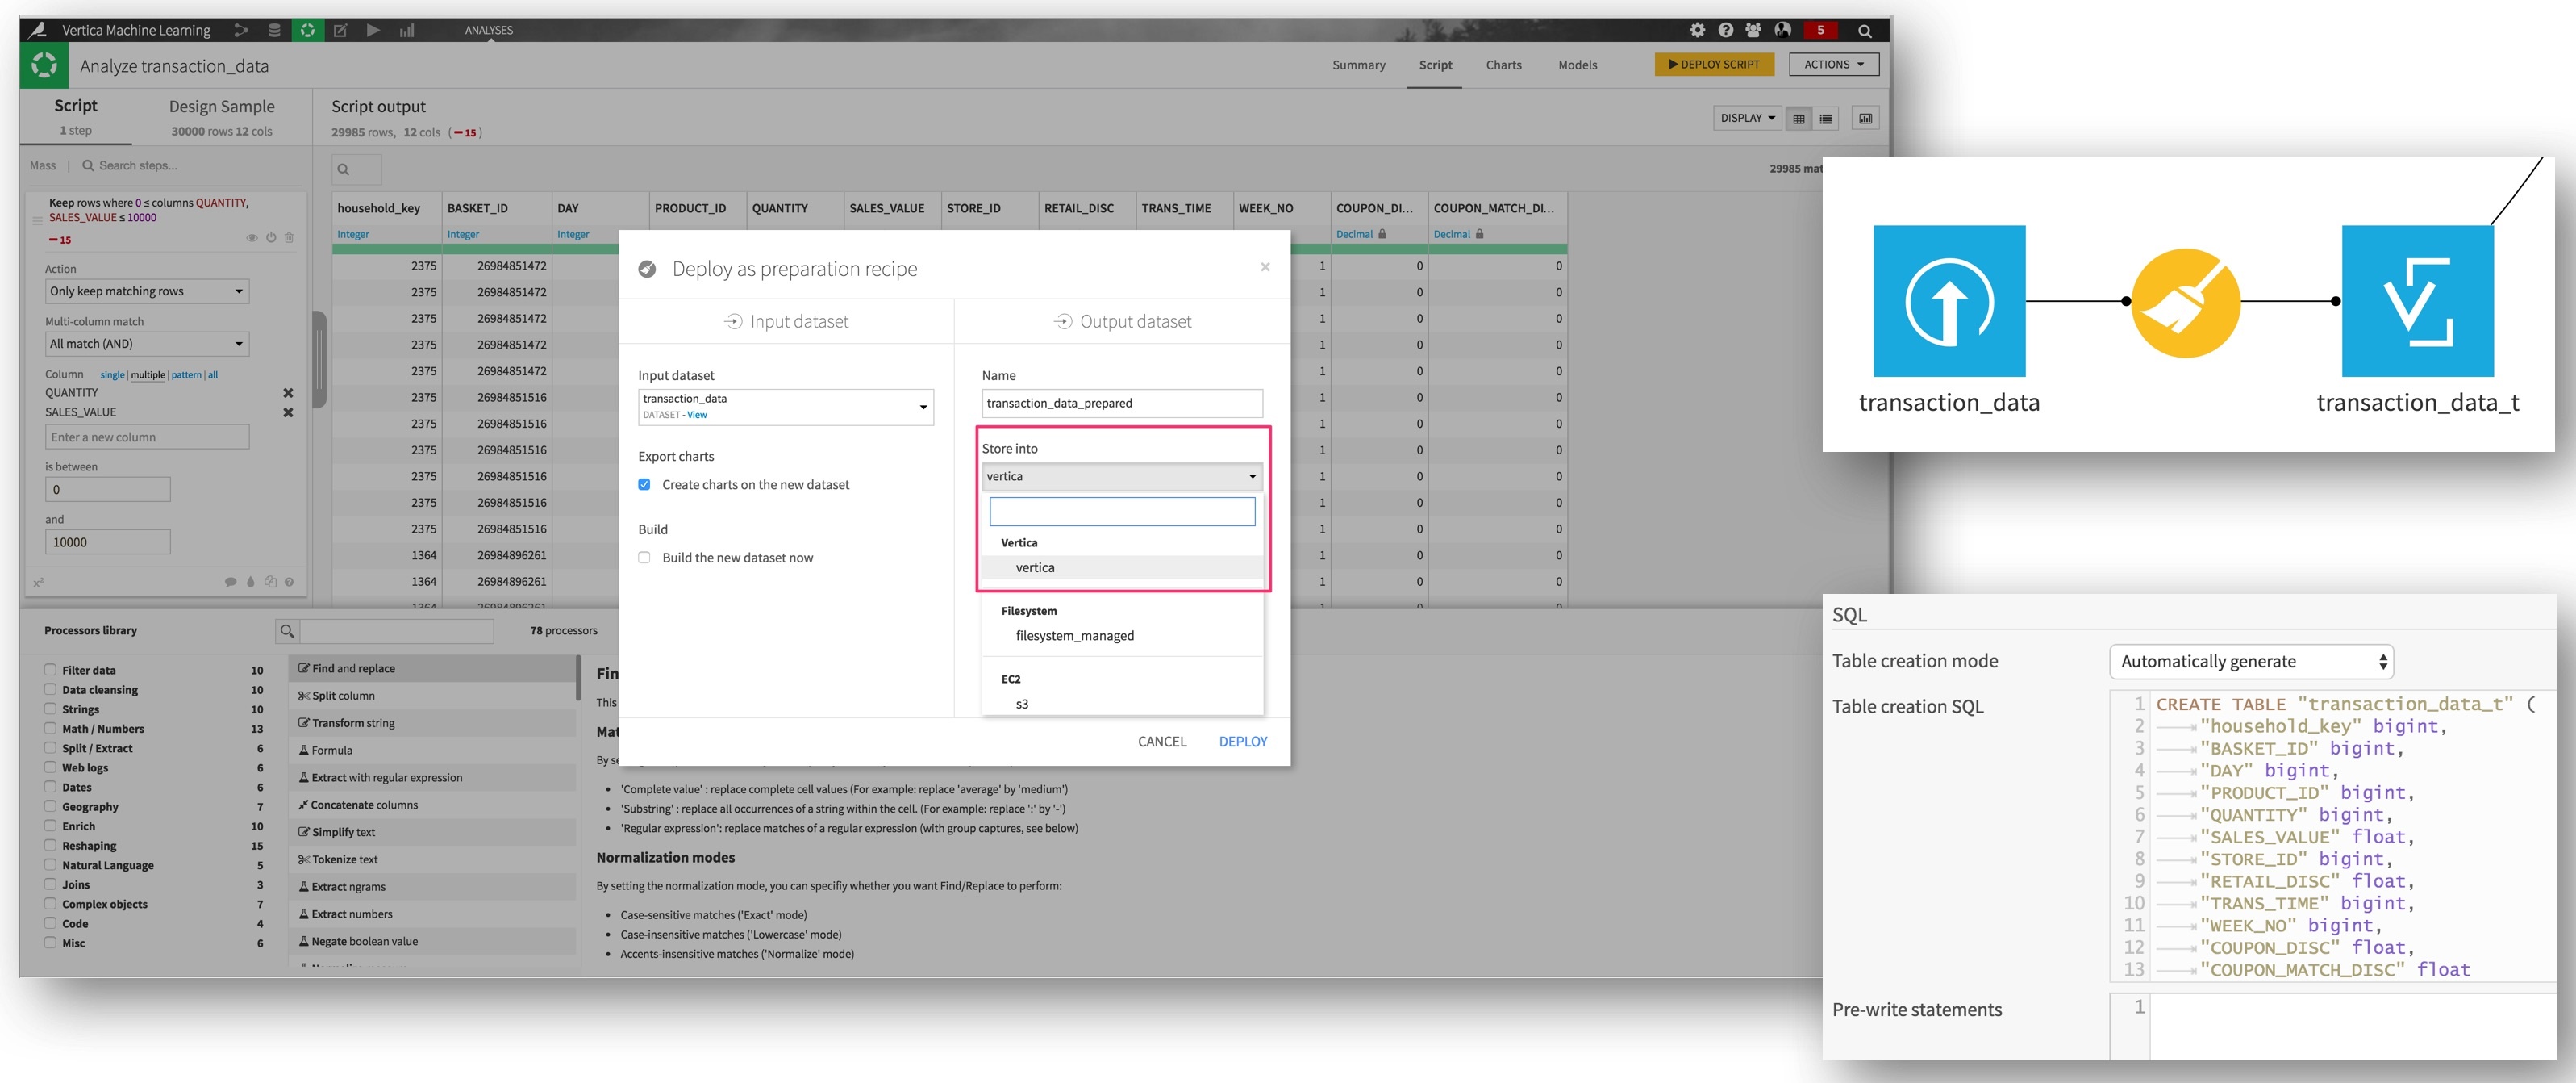
Task: Open the Dashboards bar-chart icon
Action: 406,30
